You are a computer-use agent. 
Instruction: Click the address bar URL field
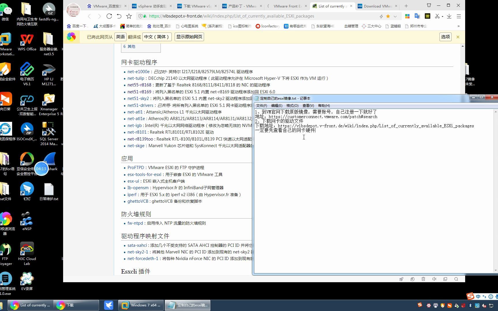[x=231, y=16]
